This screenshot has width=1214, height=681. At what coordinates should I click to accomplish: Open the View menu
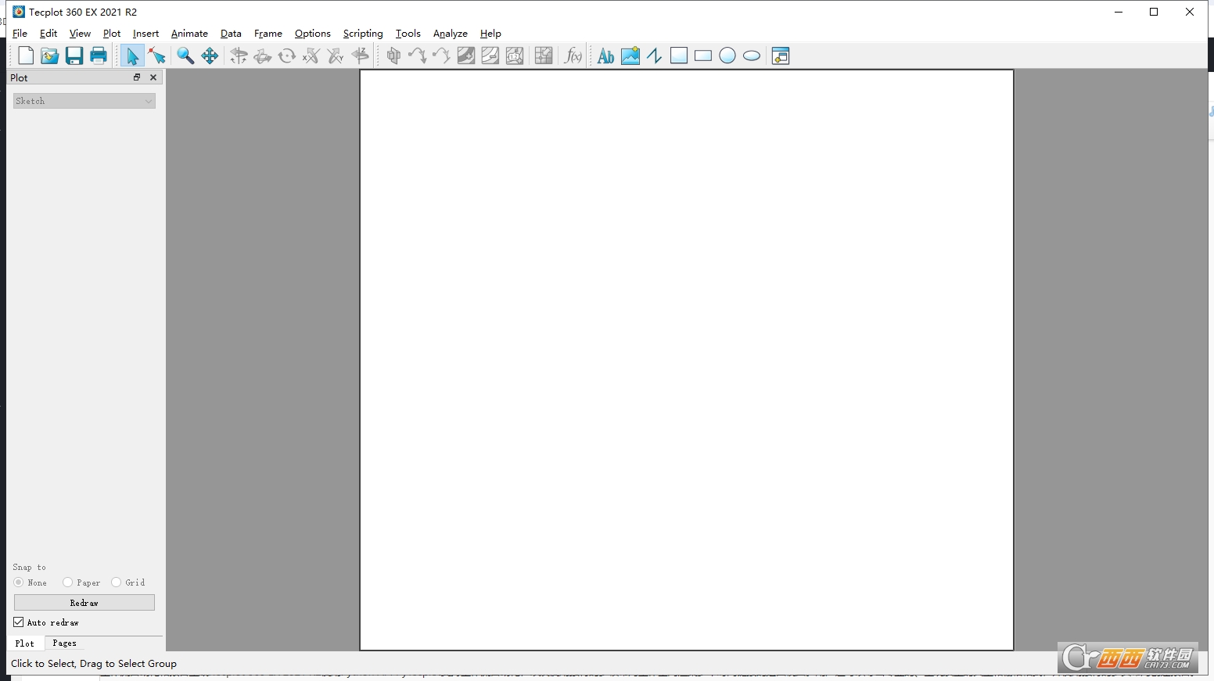pyautogui.click(x=80, y=34)
